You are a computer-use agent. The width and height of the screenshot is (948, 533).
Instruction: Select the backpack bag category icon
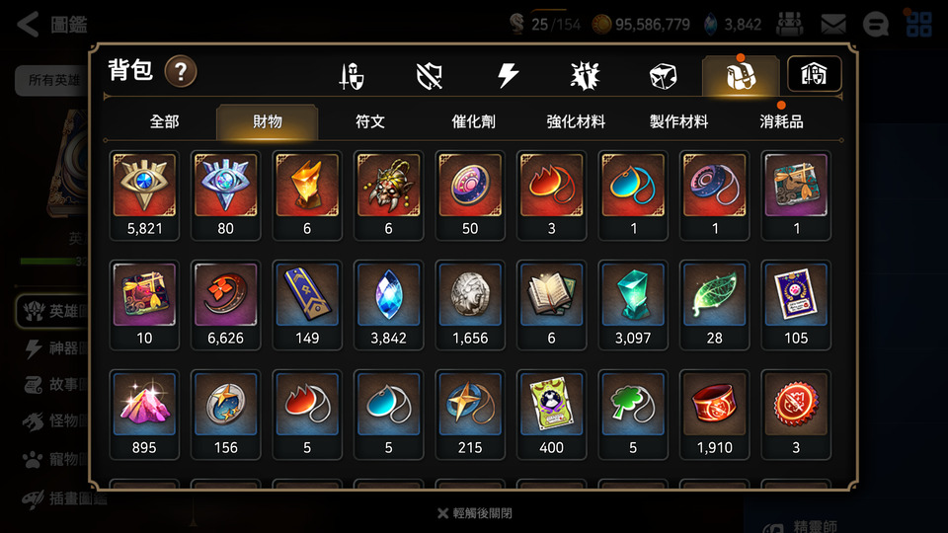coord(740,76)
